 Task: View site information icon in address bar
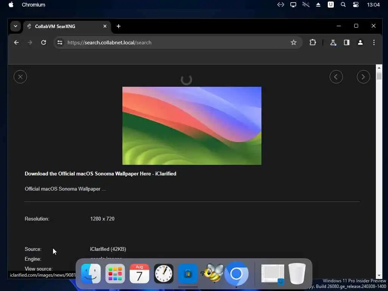click(60, 42)
